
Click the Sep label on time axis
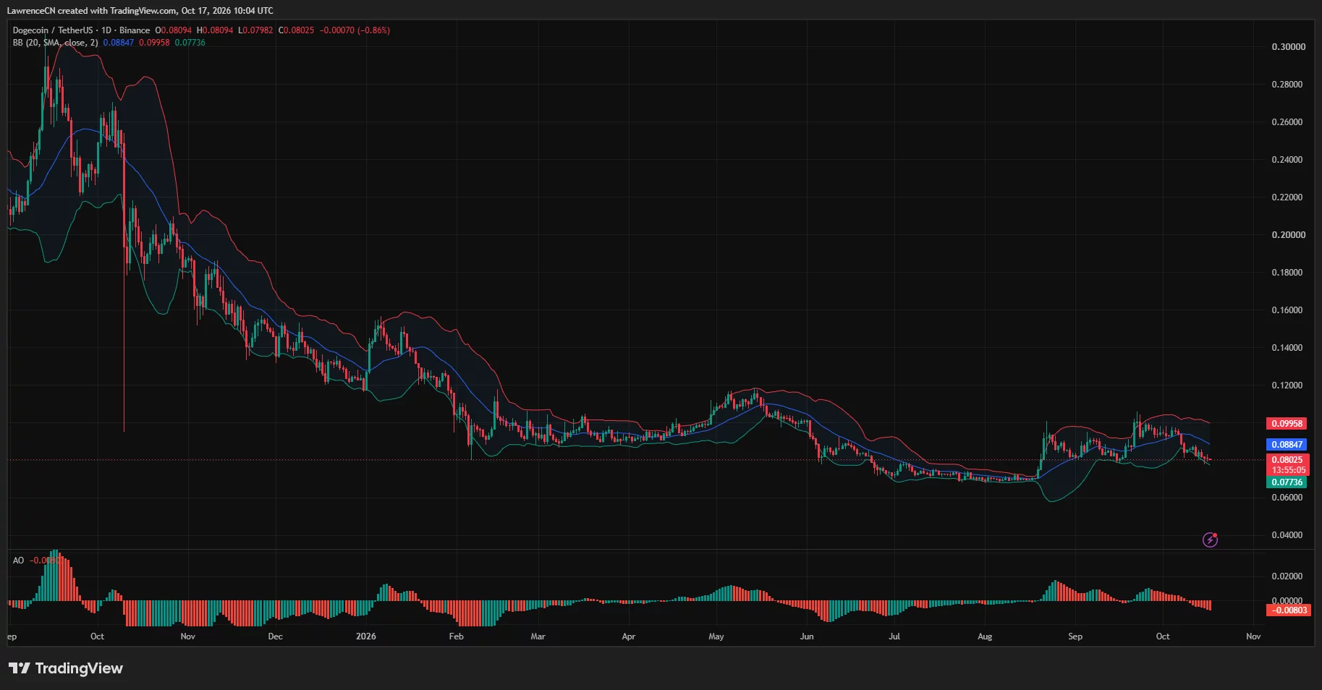click(1075, 636)
